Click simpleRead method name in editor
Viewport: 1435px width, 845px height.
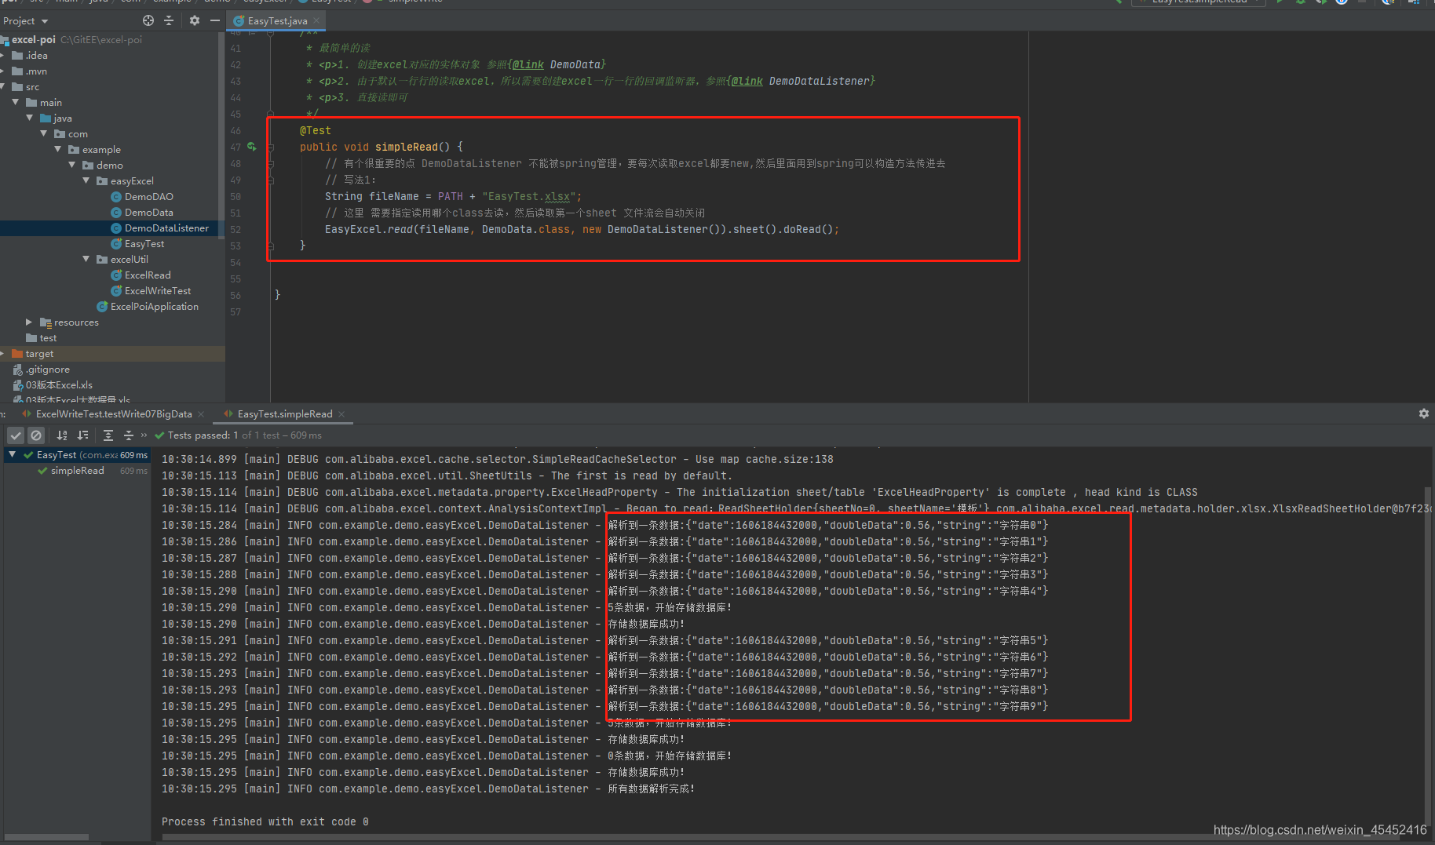point(406,147)
